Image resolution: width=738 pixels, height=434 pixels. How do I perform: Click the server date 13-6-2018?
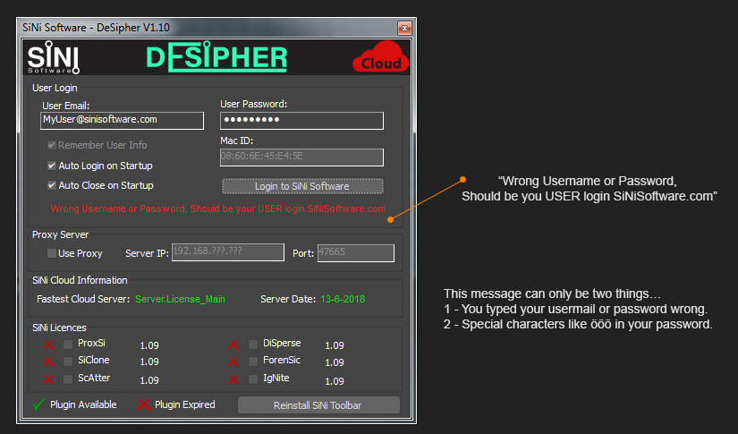343,299
